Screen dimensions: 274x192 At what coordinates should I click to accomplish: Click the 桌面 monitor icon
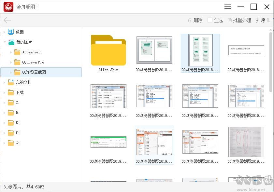tap(11, 32)
